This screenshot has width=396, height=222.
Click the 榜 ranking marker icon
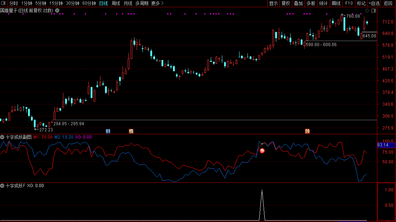tap(131, 131)
